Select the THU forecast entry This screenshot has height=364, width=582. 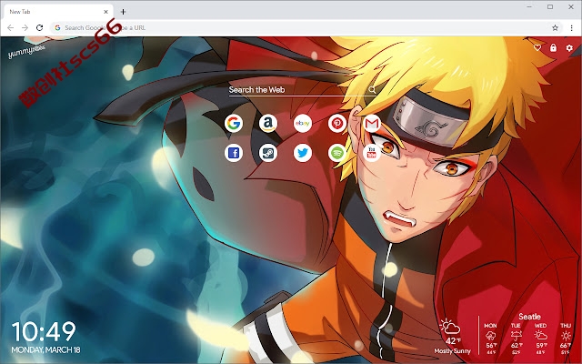(x=566, y=338)
